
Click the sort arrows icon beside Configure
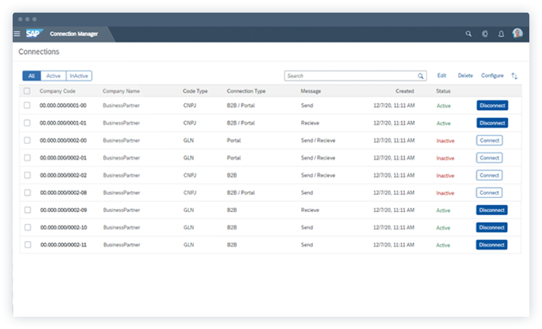tap(514, 76)
